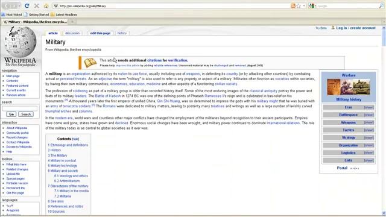Click the Warfare infobox image collage
386x217 pixels.
[349, 87]
